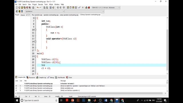Open the Compile Log tab
183x103 pixels.
[41, 78]
